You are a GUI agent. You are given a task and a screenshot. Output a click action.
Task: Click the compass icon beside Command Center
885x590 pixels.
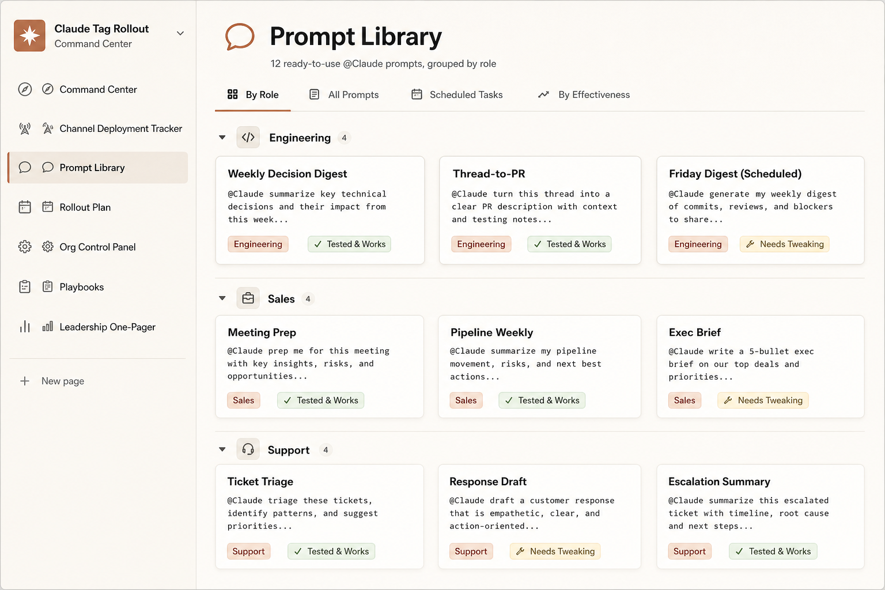tap(48, 89)
